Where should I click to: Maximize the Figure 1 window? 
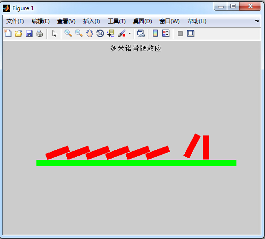coord(233,6)
